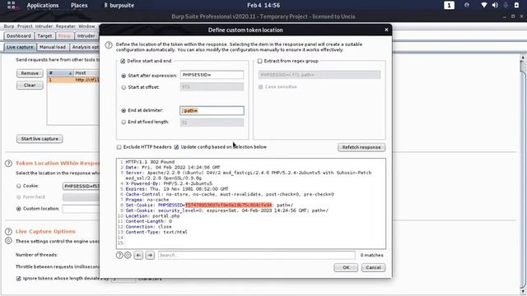527x296 pixels.
Task: Click the volume speaker icon
Action: pyautogui.click(x=495, y=6)
